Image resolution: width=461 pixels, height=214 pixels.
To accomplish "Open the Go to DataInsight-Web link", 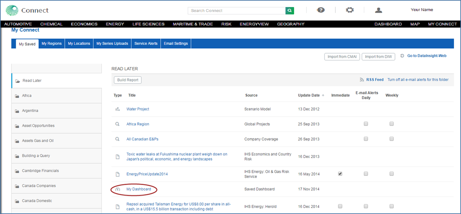I will (x=426, y=56).
